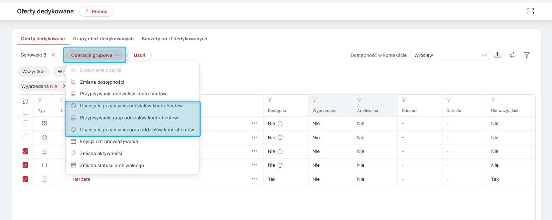Open the Herbata row three-dots menu

(254, 179)
